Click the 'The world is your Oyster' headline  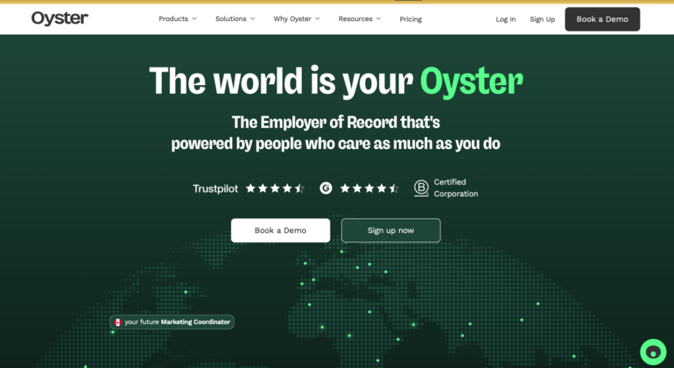[336, 81]
